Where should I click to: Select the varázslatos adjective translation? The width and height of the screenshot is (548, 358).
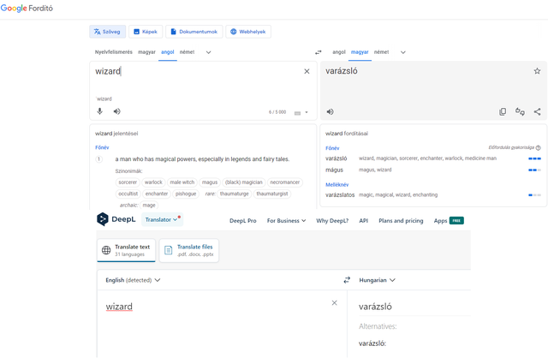[340, 195]
